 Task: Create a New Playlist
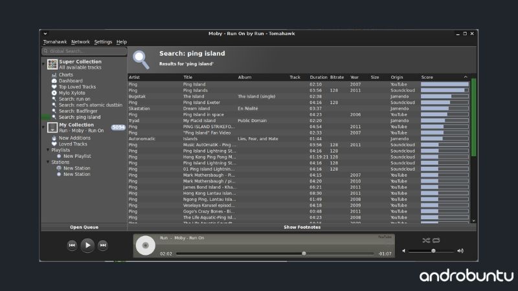tap(77, 156)
